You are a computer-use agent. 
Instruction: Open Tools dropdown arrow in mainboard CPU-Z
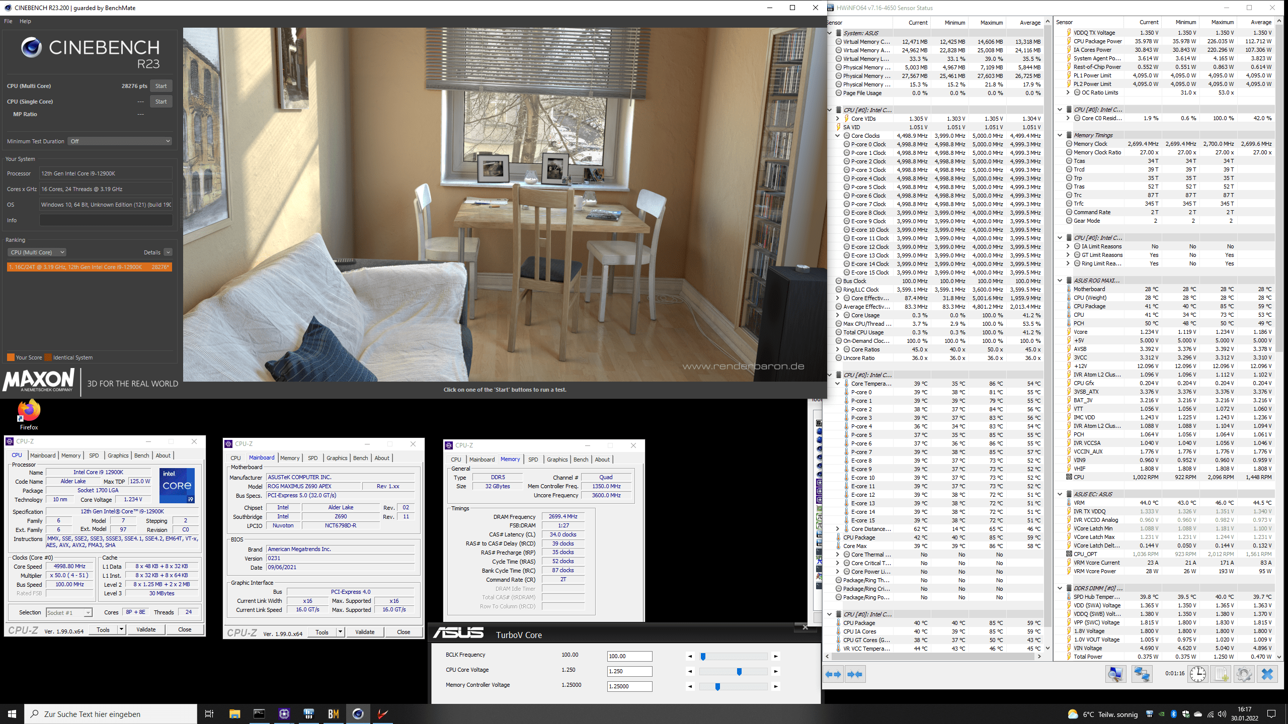(341, 632)
